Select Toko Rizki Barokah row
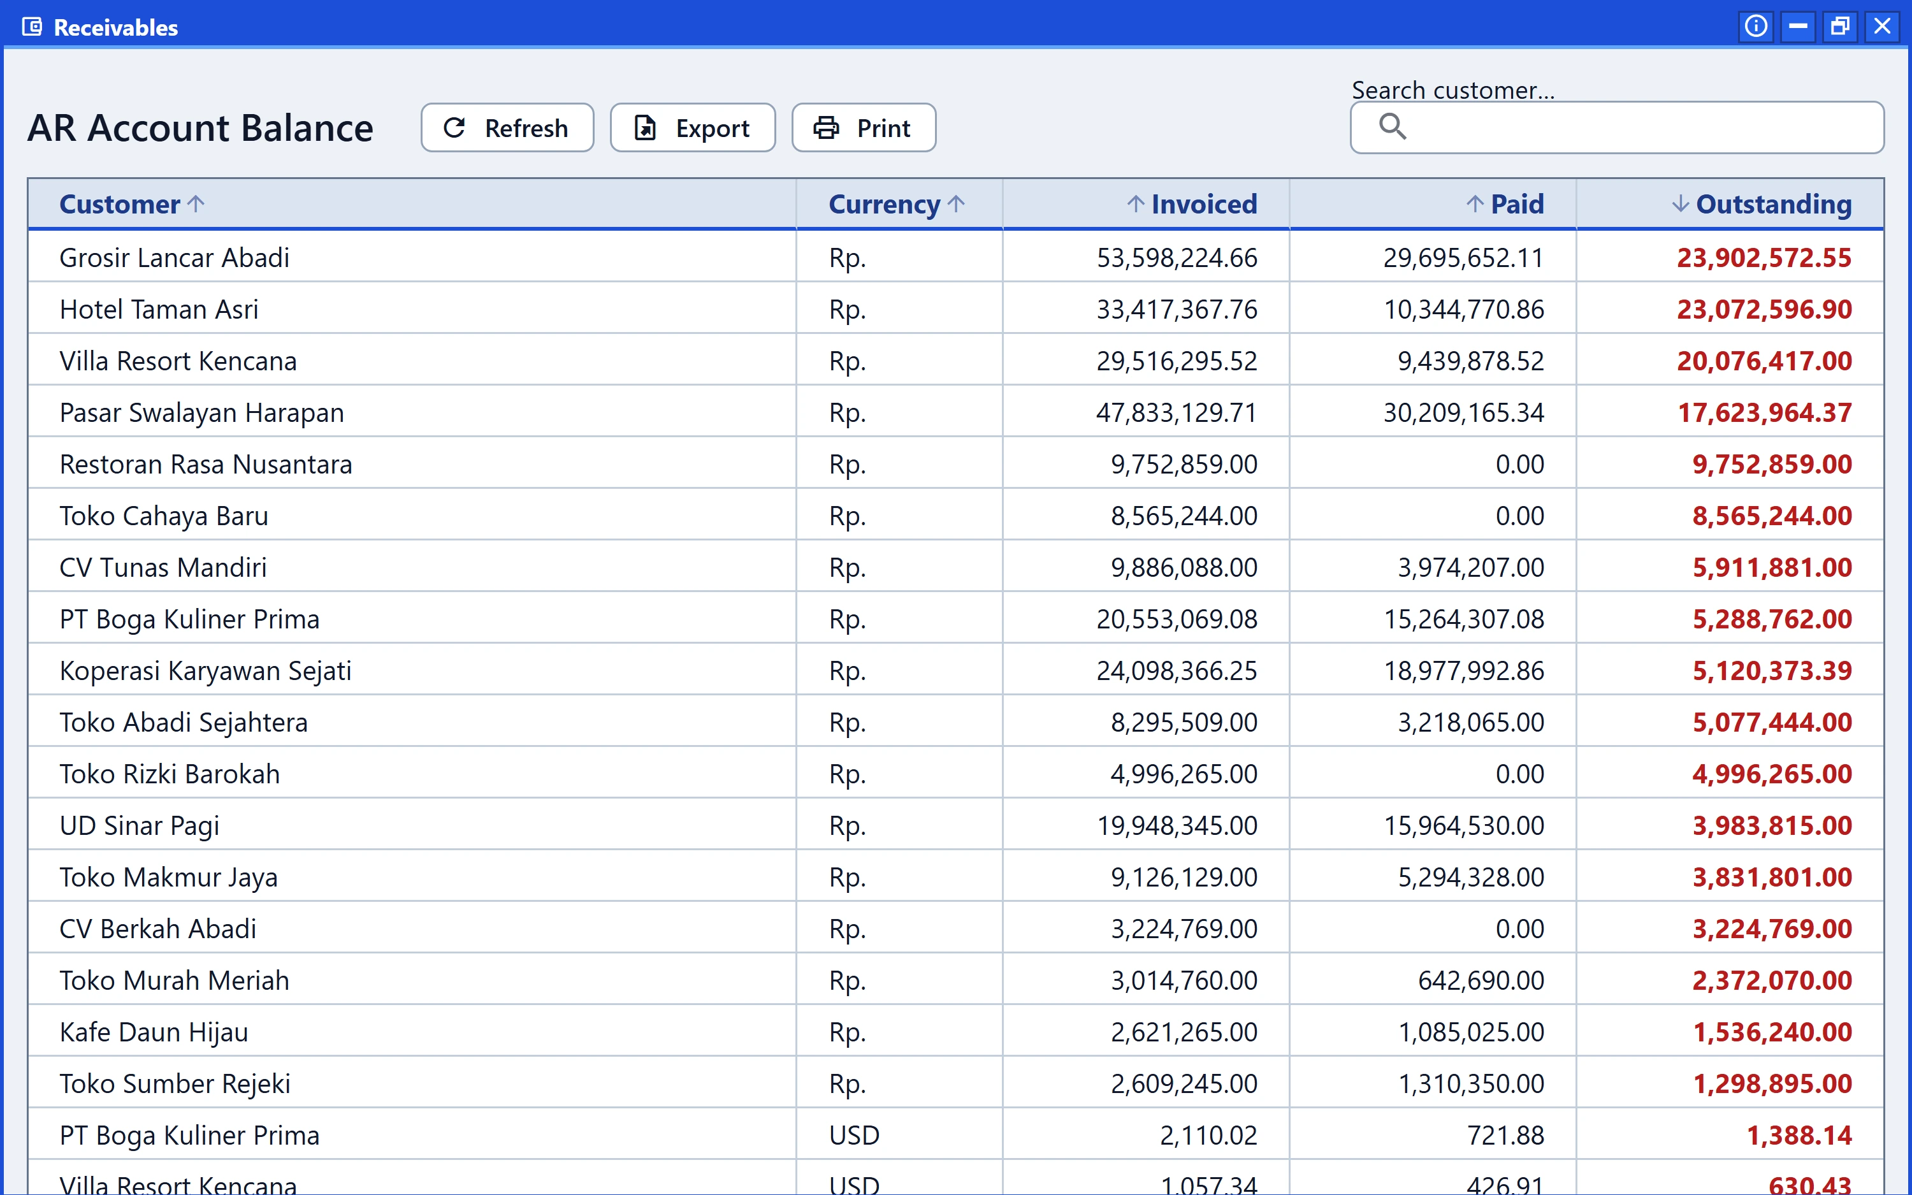The height and width of the screenshot is (1195, 1912). (956, 774)
